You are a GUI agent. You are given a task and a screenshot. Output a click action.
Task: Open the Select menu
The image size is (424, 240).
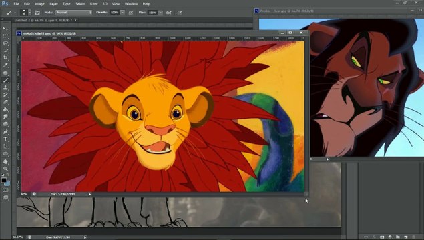coord(80,4)
